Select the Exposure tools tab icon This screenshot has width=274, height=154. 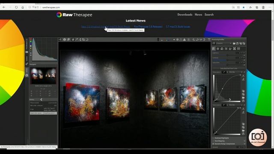(x=214, y=49)
